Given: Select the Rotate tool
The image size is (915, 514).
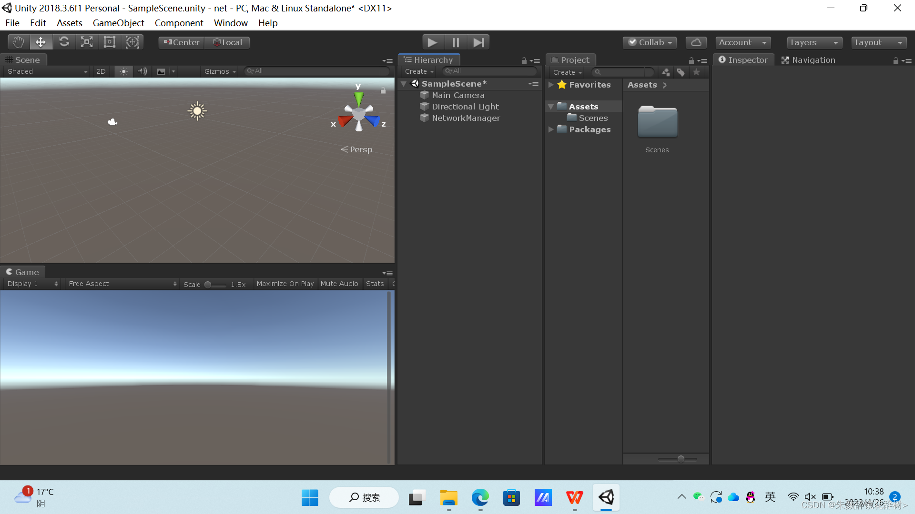Looking at the screenshot, I should tap(64, 42).
